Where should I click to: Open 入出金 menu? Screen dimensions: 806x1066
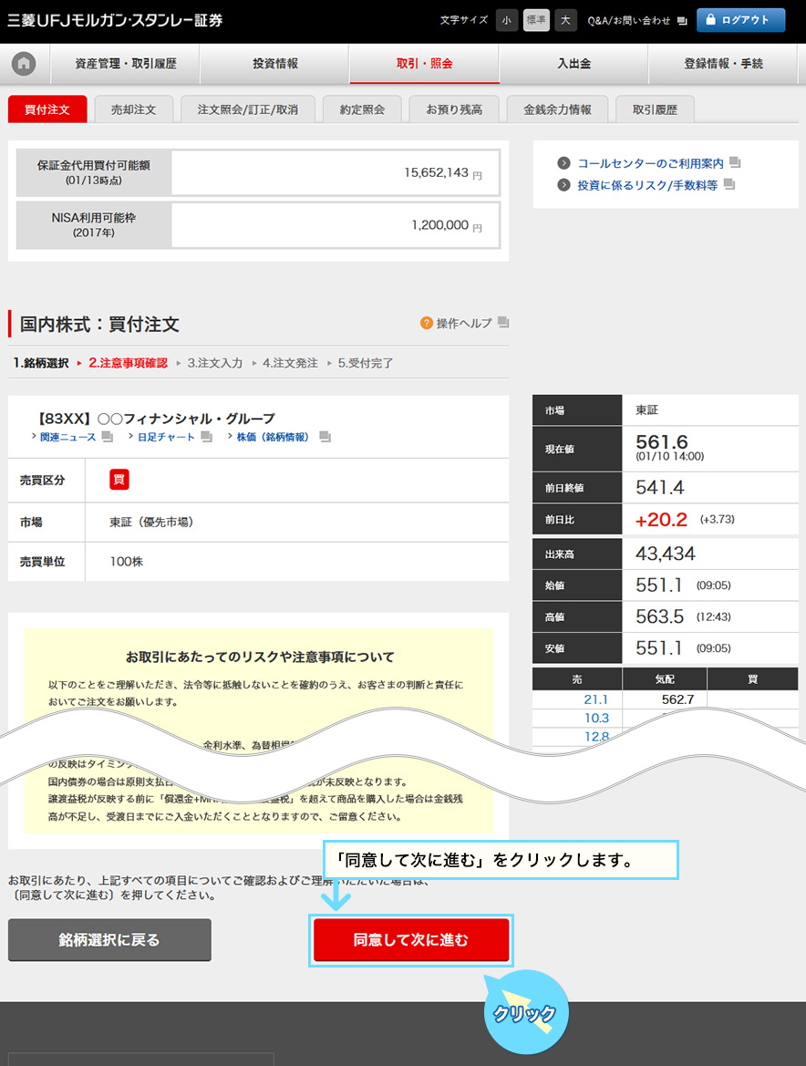[574, 64]
